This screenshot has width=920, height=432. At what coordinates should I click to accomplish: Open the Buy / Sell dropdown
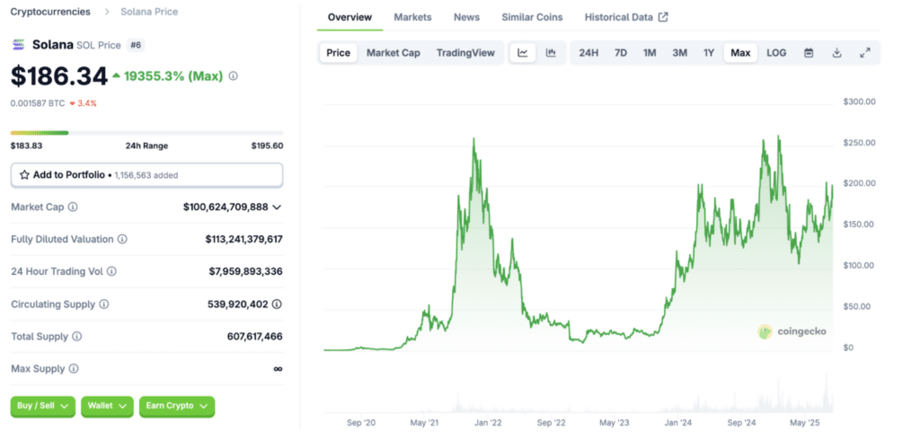(x=43, y=406)
